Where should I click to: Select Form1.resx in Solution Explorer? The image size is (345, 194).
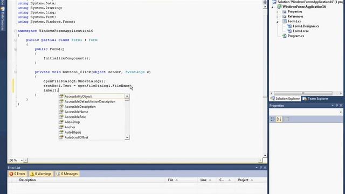(x=301, y=31)
